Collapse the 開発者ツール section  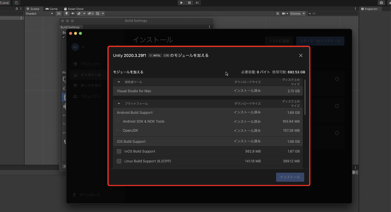pyautogui.click(x=119, y=82)
